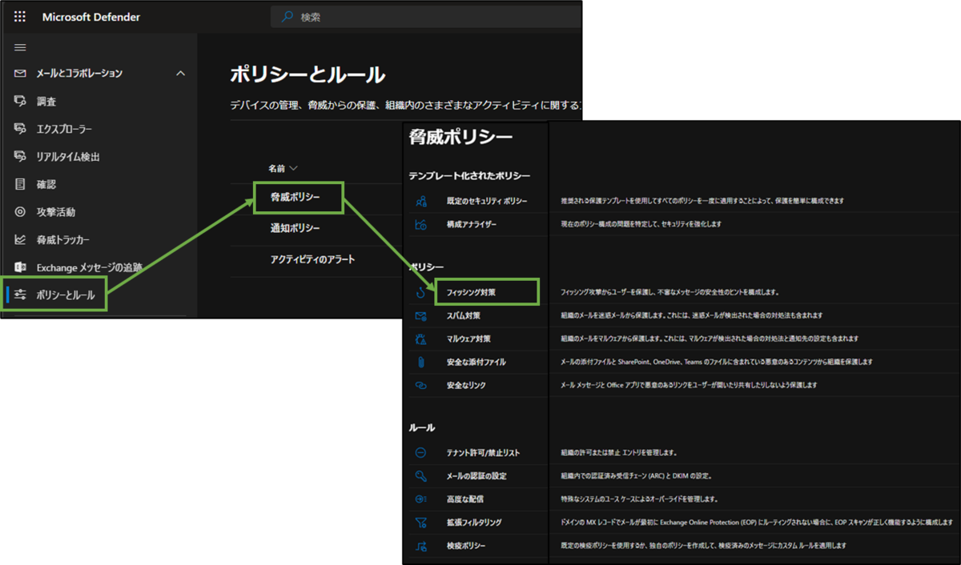
Task: Click the mail envelope icon beside メールとコラボレーション
Action: tap(20, 74)
